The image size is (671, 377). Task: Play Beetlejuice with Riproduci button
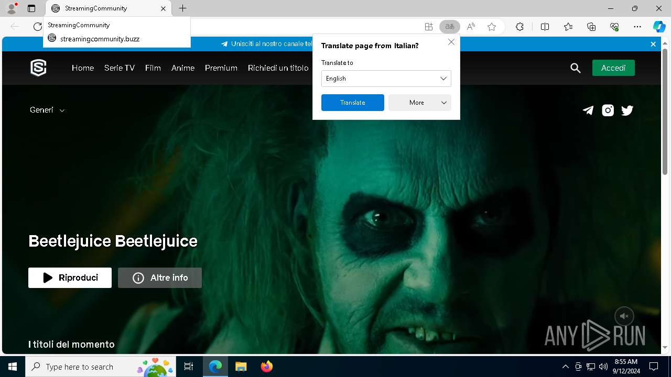[x=70, y=278]
